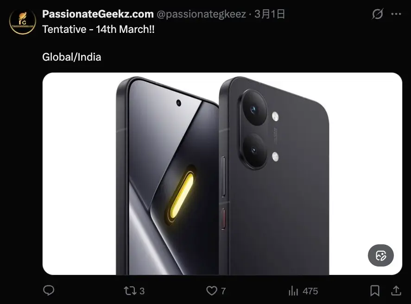Share the post with the upload arrow icon
Image resolution: width=411 pixels, height=304 pixels.
coord(396,291)
